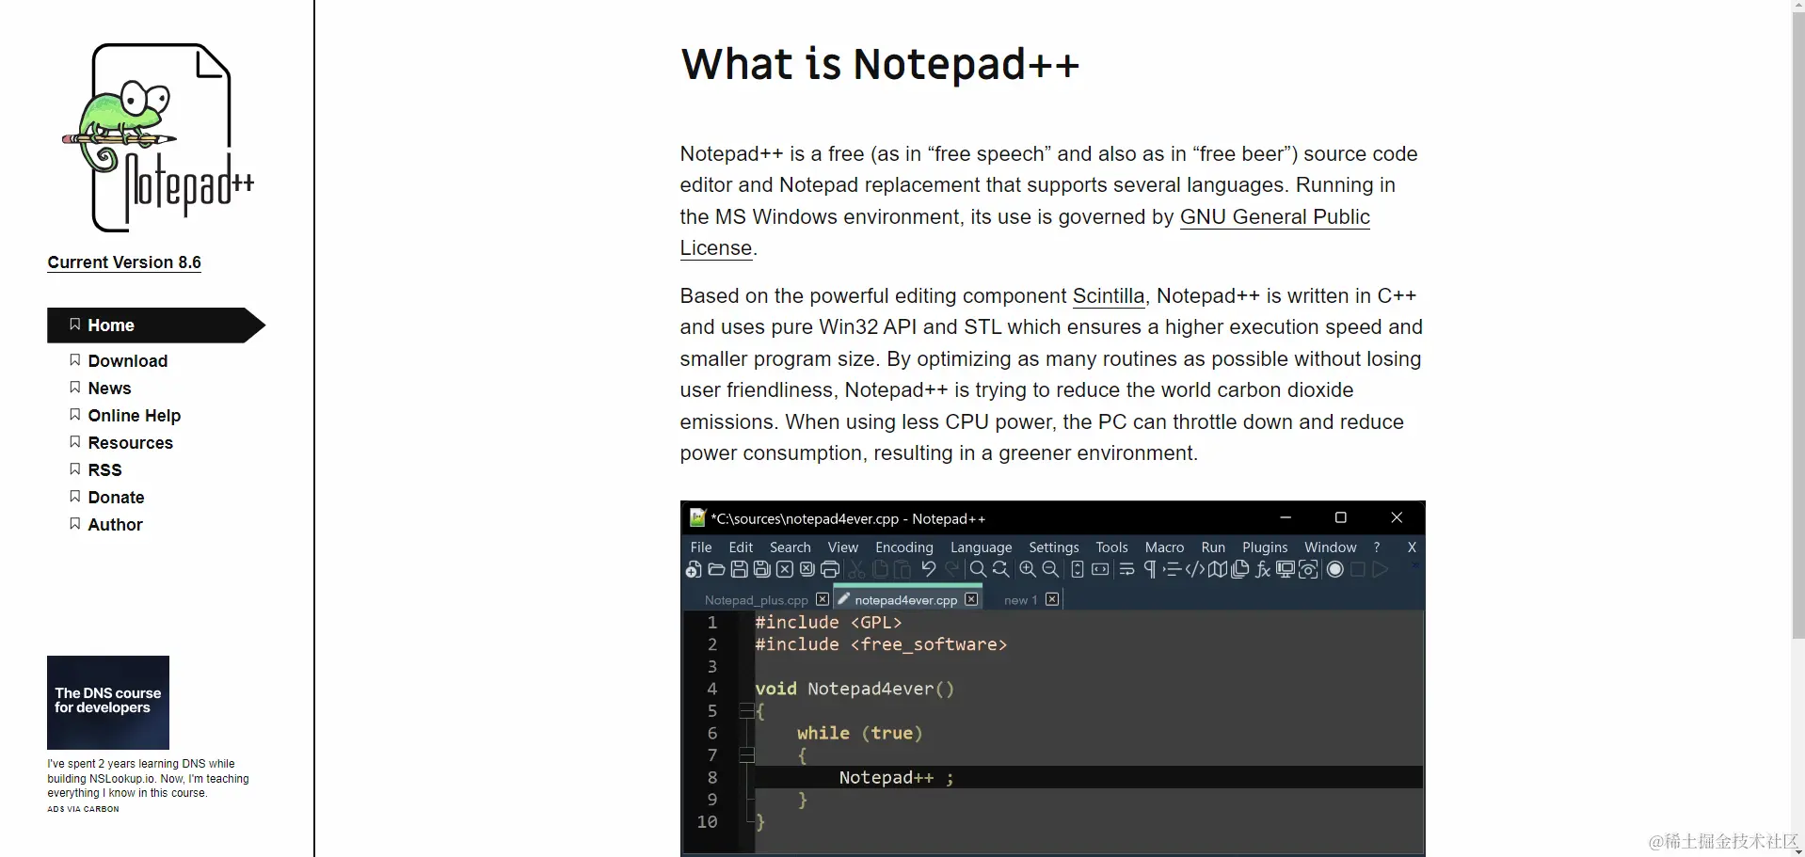1805x857 pixels.
Task: Click the New file toolbar icon
Action: (x=694, y=569)
